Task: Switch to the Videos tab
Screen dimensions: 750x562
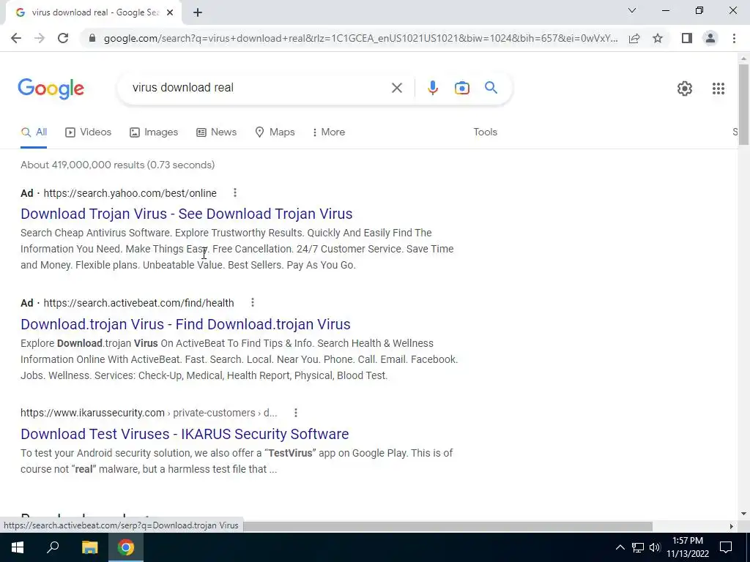Action: pyautogui.click(x=89, y=132)
